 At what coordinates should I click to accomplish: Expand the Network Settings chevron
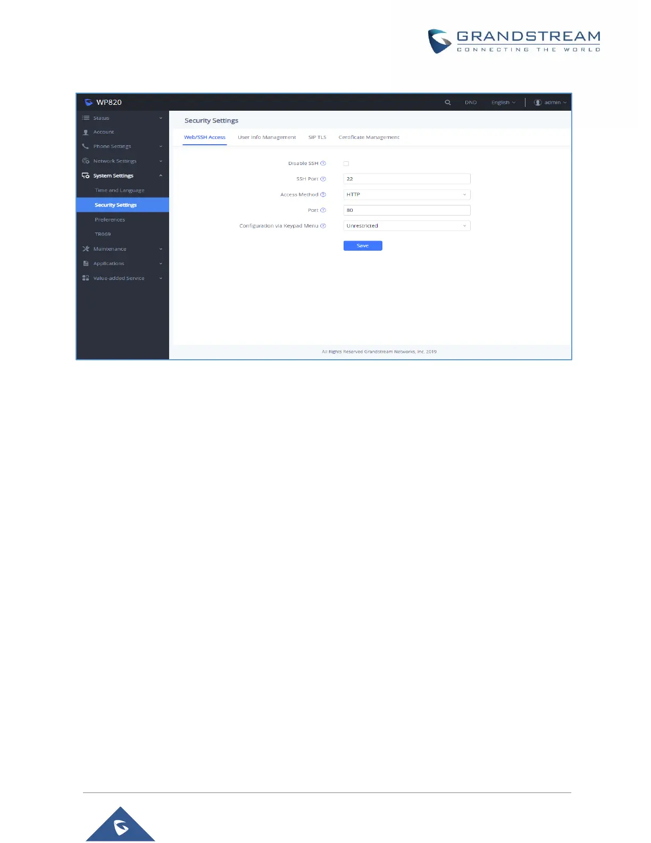(161, 161)
